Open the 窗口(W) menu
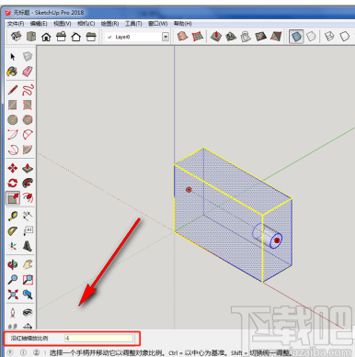Screen dimensions: 355x357 pos(158,24)
